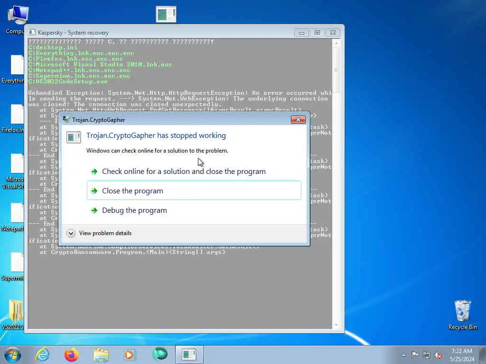Click the C:Everything.lnk.enc.enc.enc console line
Screen dimensions: 486x364
pos(81,53)
